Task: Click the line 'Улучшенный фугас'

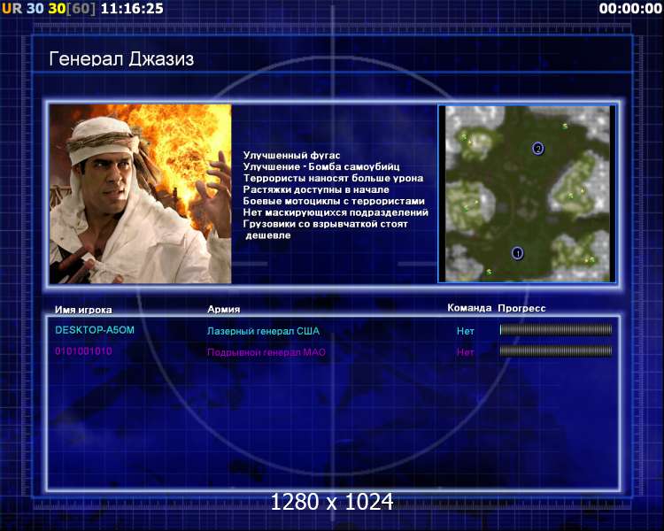Action: coord(291,156)
